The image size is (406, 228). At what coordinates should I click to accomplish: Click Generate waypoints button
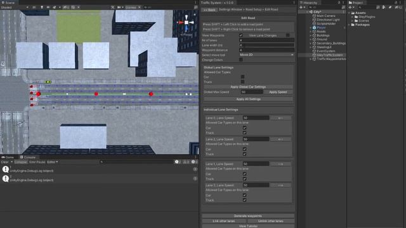coord(248,216)
